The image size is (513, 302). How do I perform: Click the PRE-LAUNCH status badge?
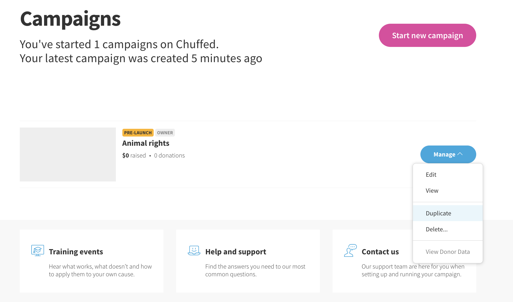[x=138, y=133]
